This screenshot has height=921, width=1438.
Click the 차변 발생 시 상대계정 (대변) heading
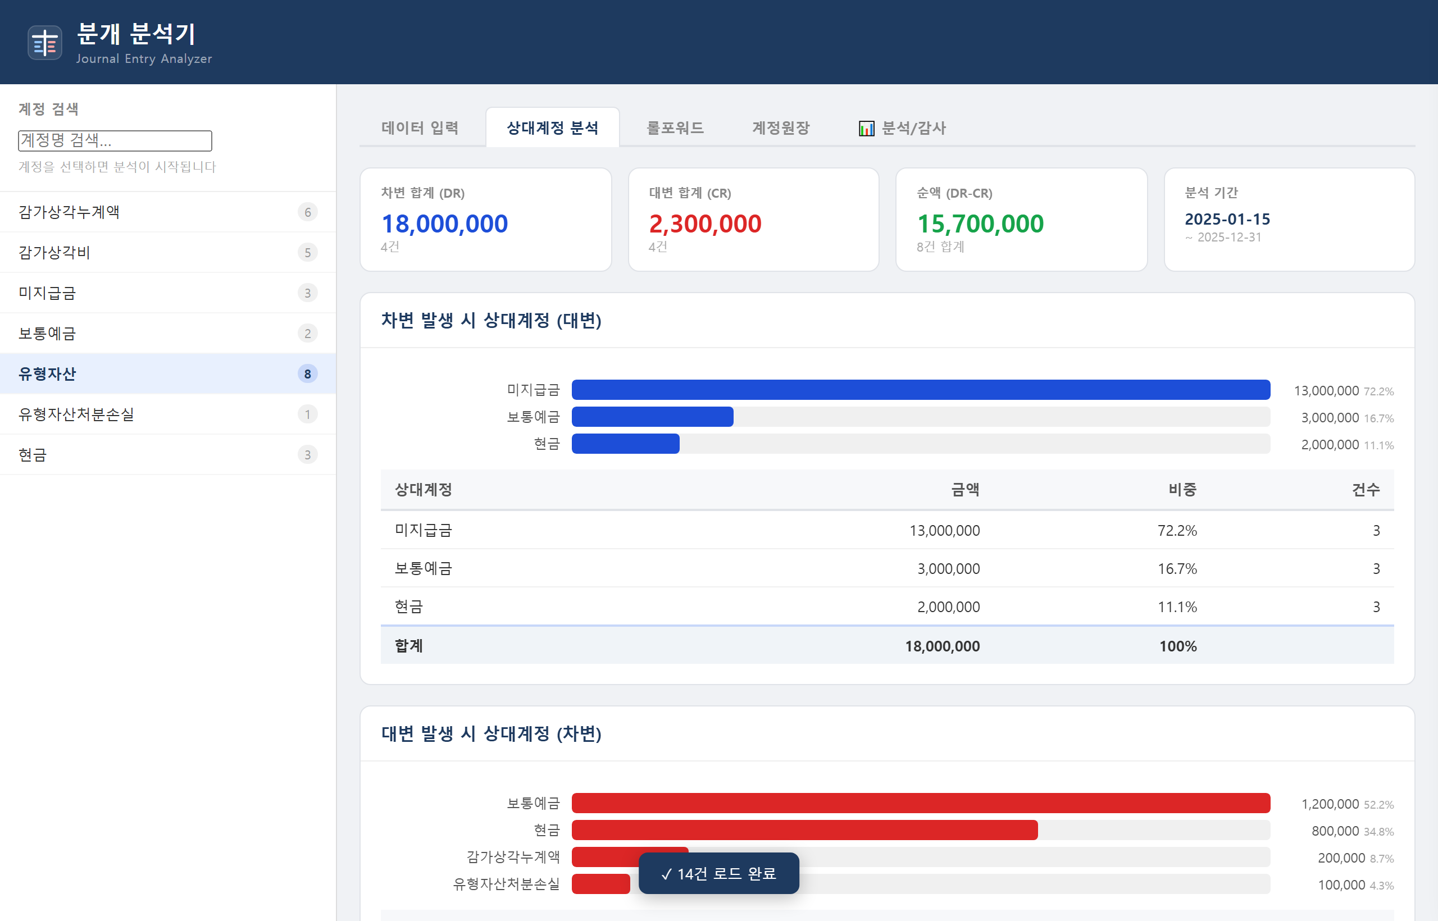click(x=491, y=321)
